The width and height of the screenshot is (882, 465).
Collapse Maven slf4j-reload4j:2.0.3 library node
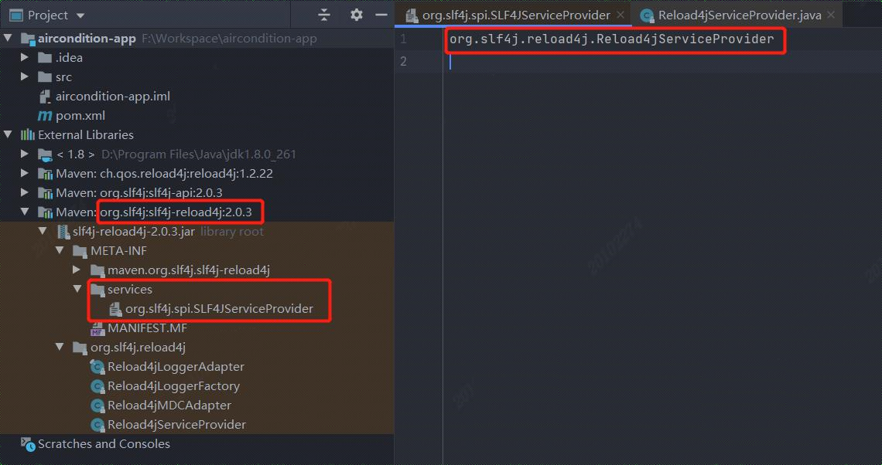click(x=25, y=212)
